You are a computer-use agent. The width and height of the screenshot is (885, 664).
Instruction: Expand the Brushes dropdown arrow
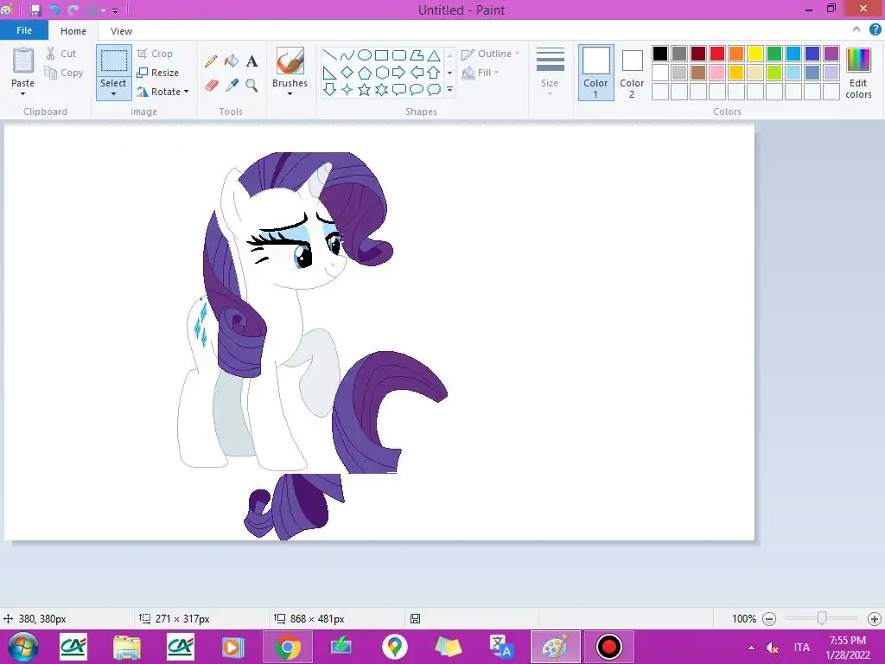point(290,93)
